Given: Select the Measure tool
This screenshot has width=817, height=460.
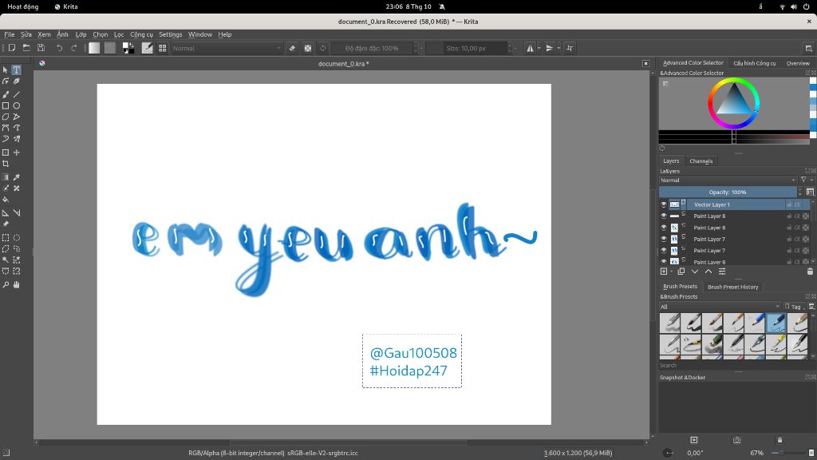Looking at the screenshot, I should click(17, 212).
